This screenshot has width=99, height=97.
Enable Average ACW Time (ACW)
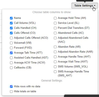pyautogui.click(x=11, y=63)
